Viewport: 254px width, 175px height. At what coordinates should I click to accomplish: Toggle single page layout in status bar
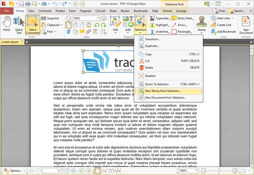pos(98,171)
